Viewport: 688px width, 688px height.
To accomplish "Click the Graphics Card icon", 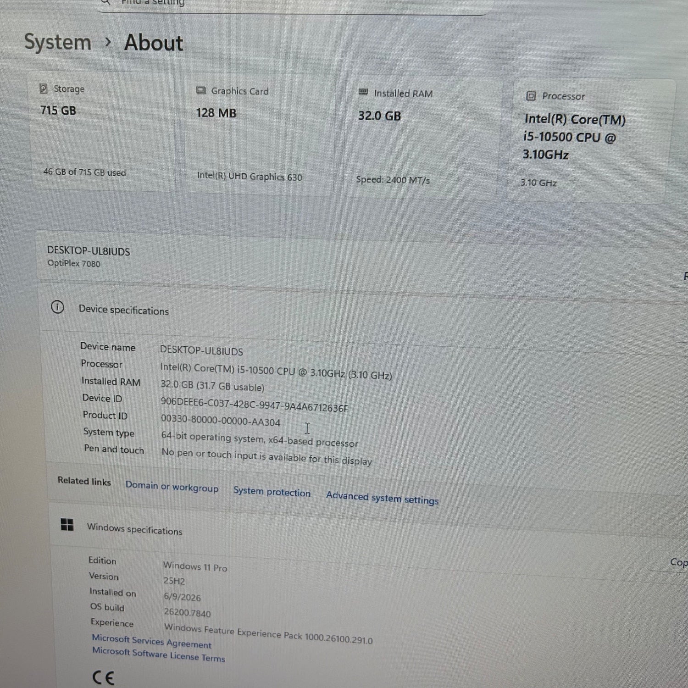I will [201, 90].
